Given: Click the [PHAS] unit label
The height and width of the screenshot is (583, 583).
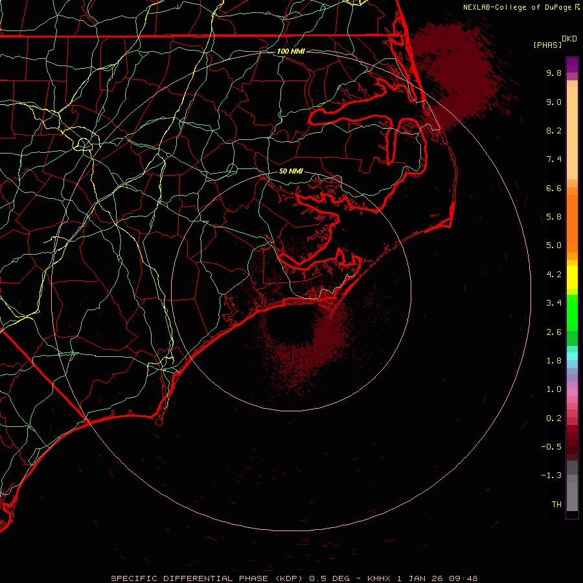Looking at the screenshot, I should [x=547, y=45].
